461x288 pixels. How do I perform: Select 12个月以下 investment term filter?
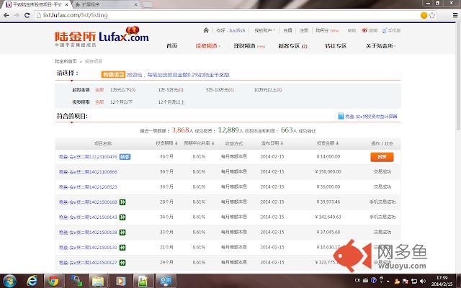pos(122,102)
